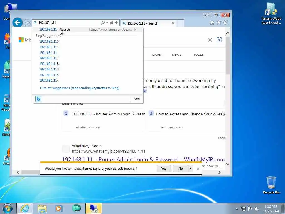Select the Restart OOBE desktop shortcut
Screen dimensions: 285x214
point(271,13)
